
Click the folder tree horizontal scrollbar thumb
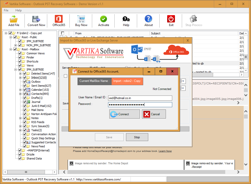pyautogui.click(x=26, y=172)
